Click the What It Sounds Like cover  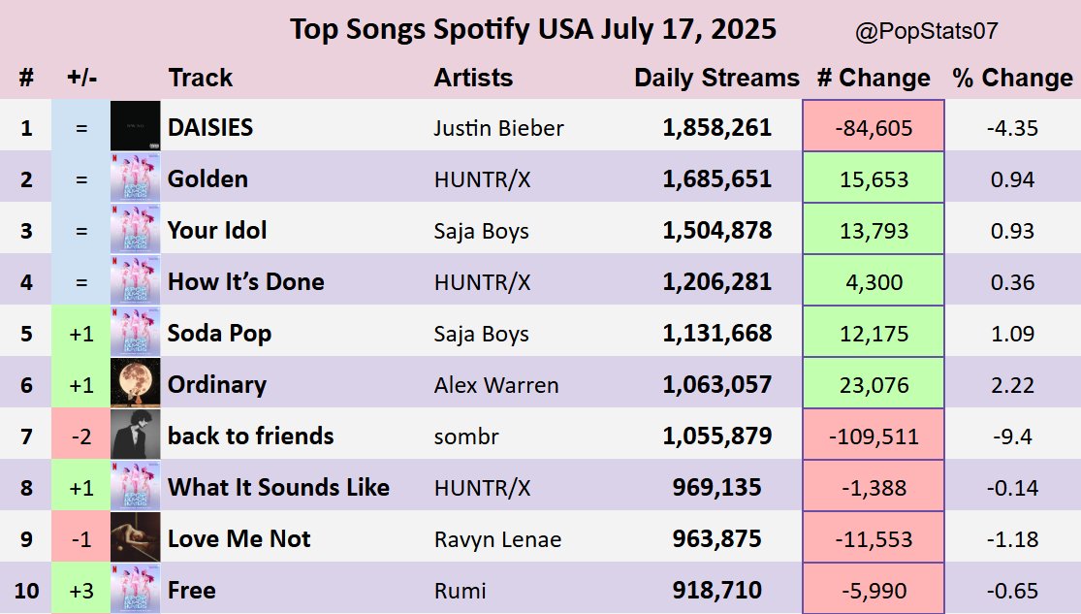pyautogui.click(x=135, y=487)
